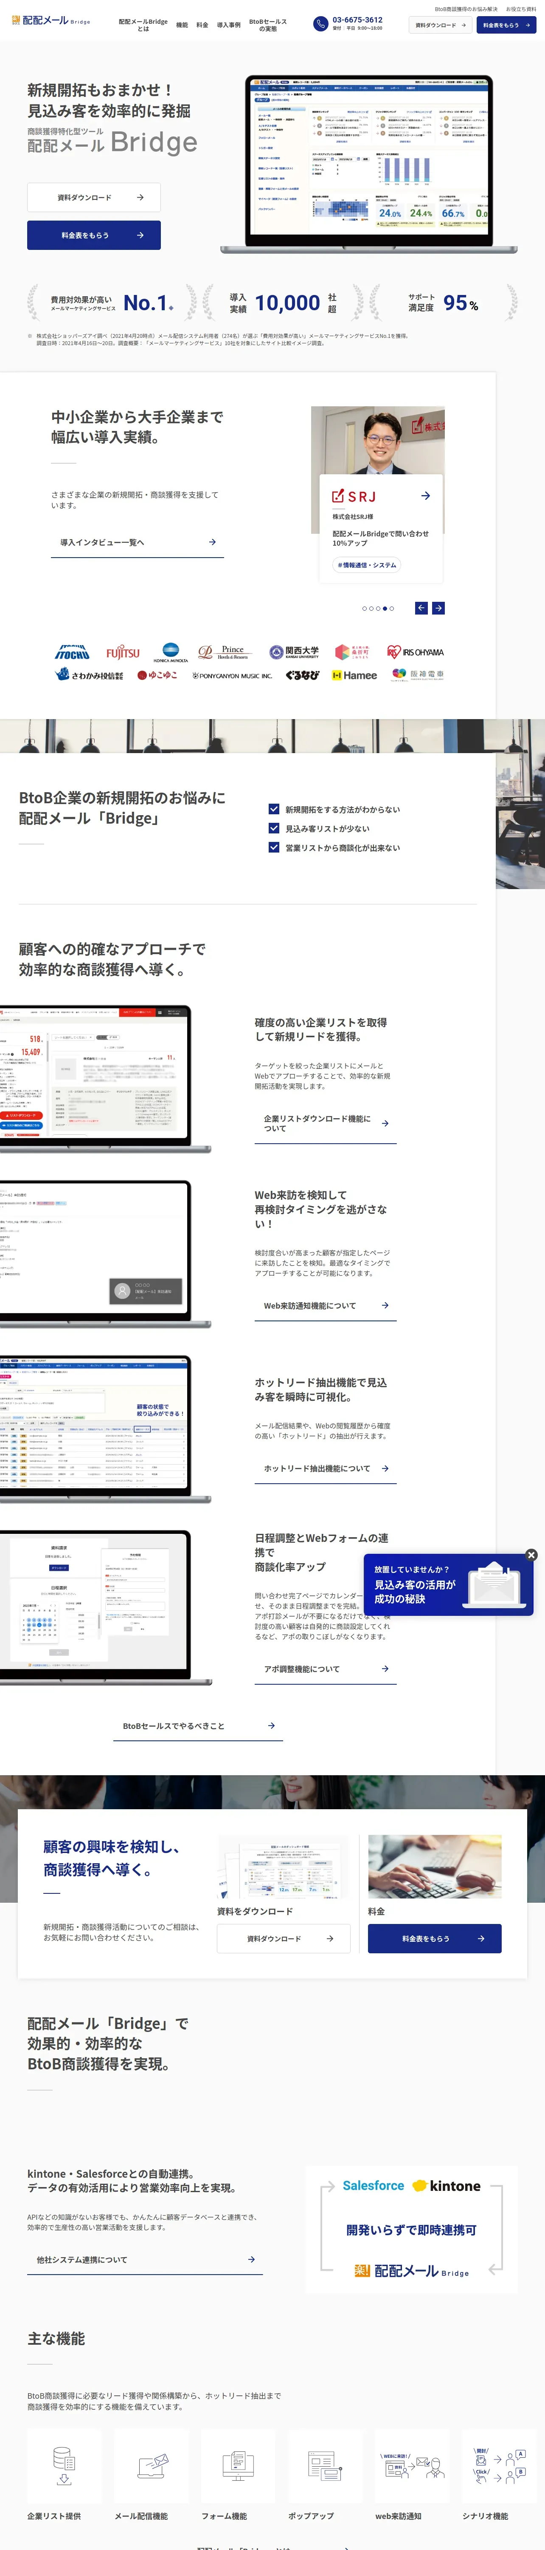Click the phone icon beside 03-6675-3612

tap(320, 24)
